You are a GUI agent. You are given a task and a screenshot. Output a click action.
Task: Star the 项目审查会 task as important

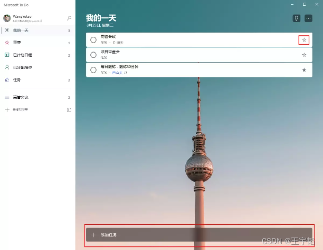(x=304, y=55)
